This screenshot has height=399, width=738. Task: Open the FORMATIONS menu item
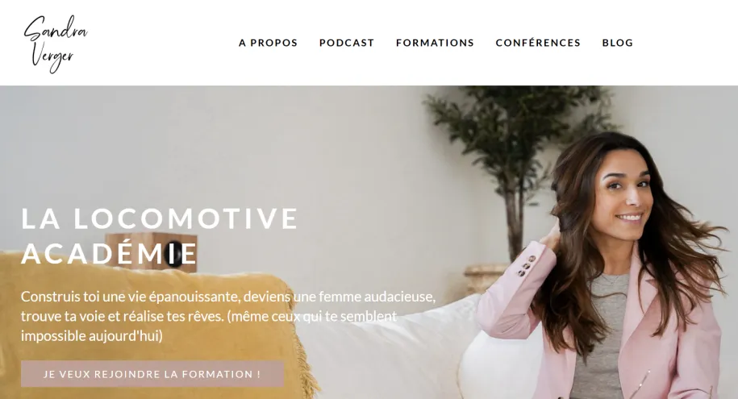coord(435,43)
